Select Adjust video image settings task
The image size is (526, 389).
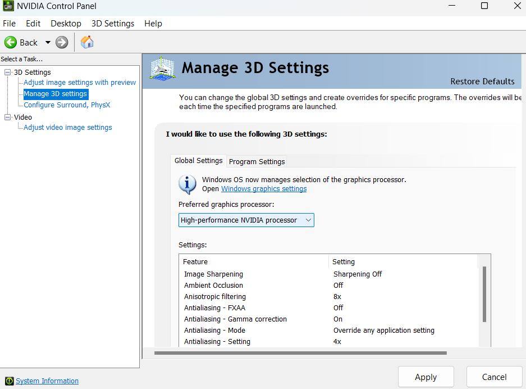(x=67, y=127)
